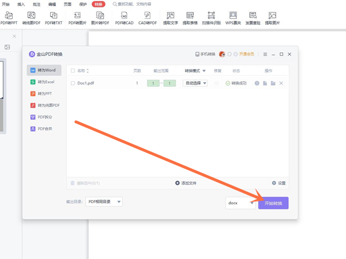
Task: Select the PDF转图片 tool
Action: 77,18
